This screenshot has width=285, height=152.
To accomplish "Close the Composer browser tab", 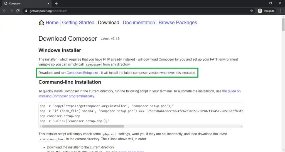I will 48,4.
